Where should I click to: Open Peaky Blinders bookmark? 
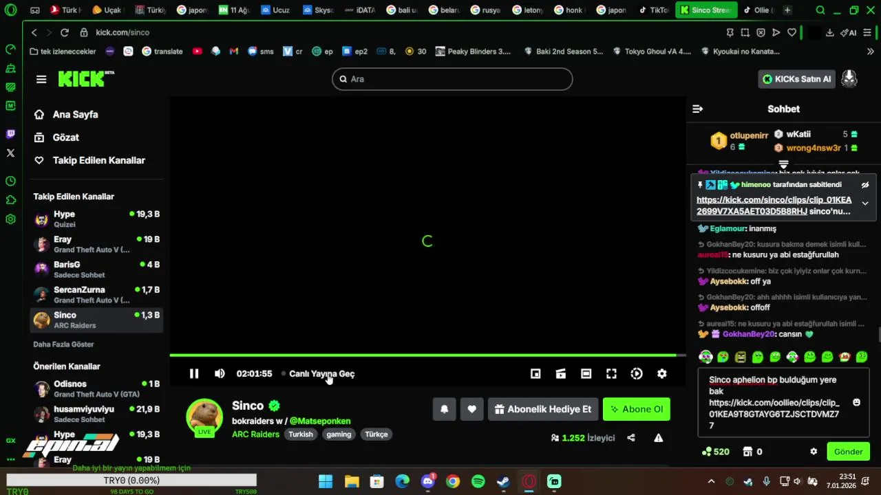pos(474,51)
